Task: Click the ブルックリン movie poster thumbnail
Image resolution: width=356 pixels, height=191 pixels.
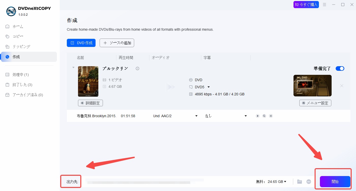Action: (88, 81)
